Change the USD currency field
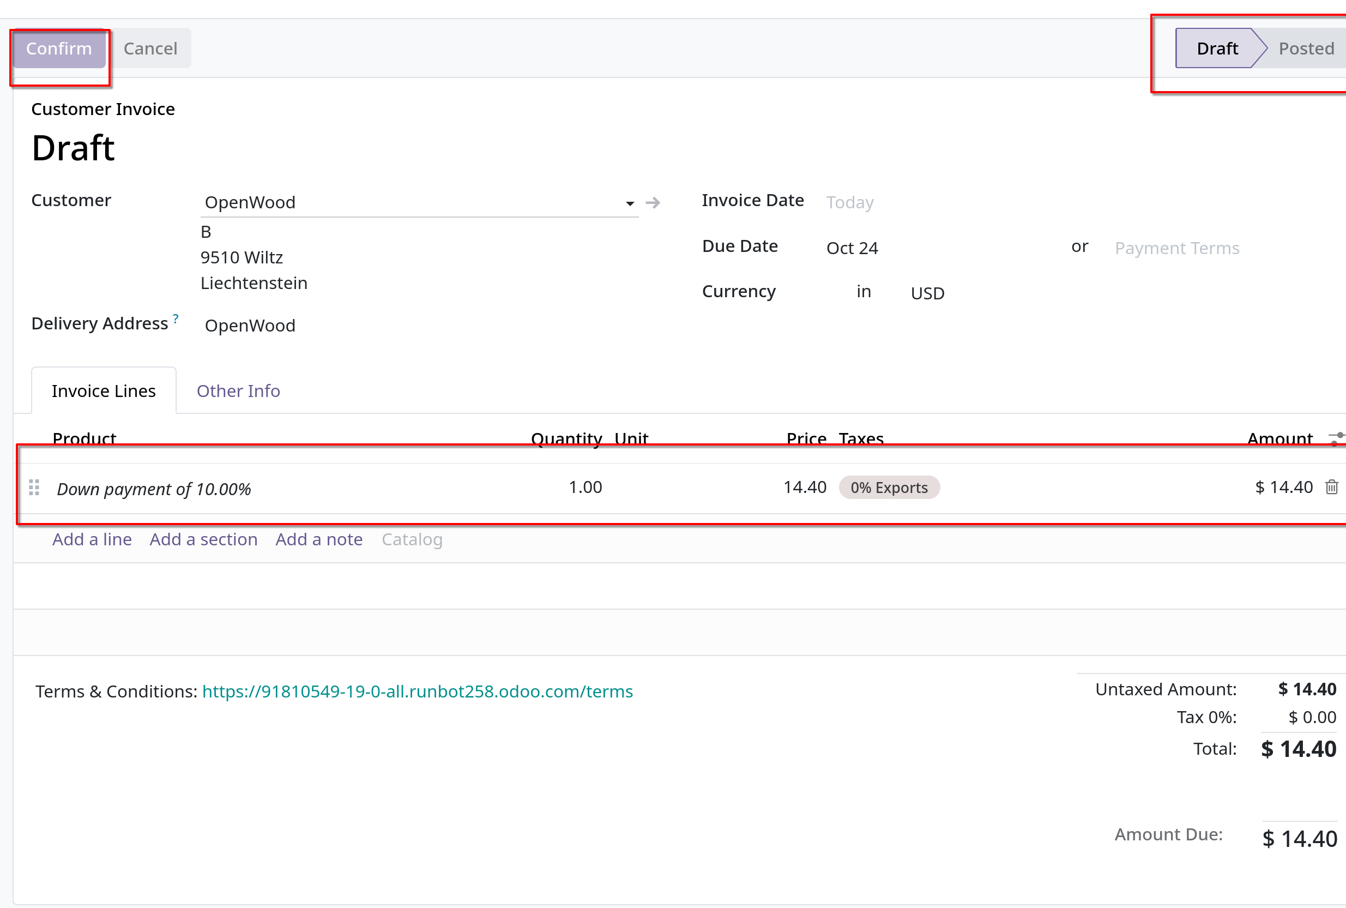The width and height of the screenshot is (1346, 908). point(927,293)
